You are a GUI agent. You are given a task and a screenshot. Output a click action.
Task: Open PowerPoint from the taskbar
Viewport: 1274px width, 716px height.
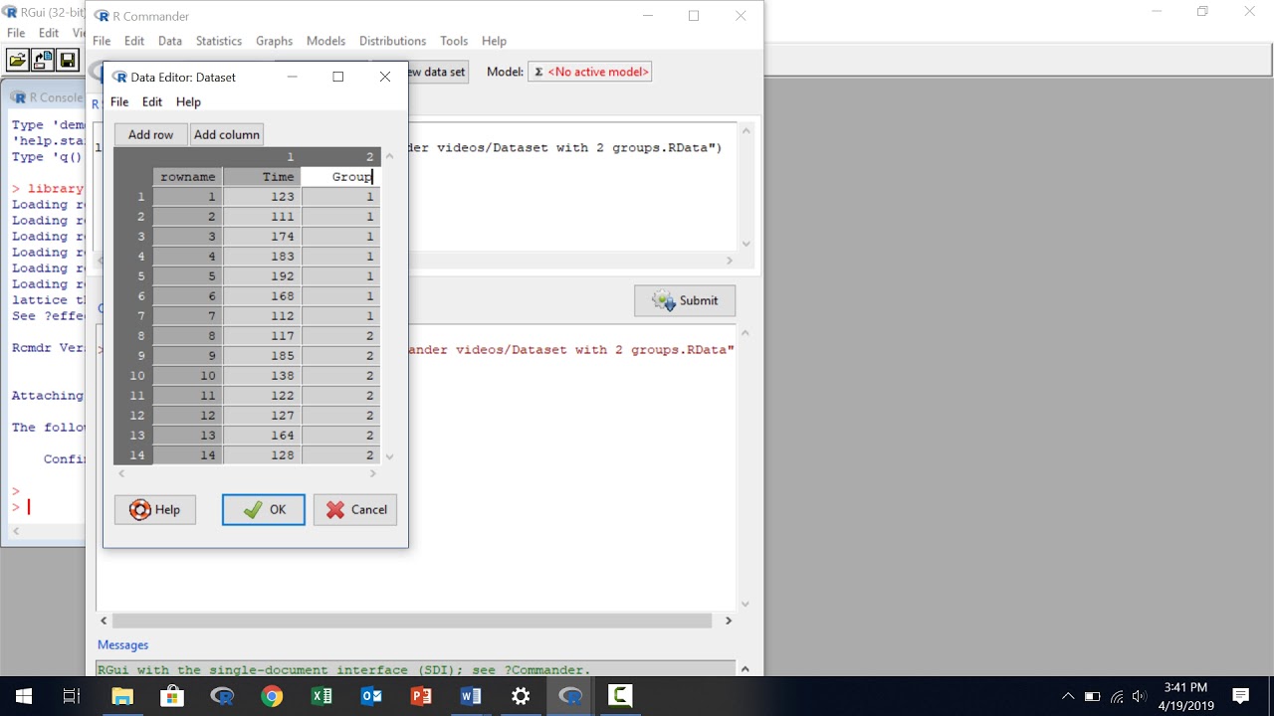coord(421,696)
